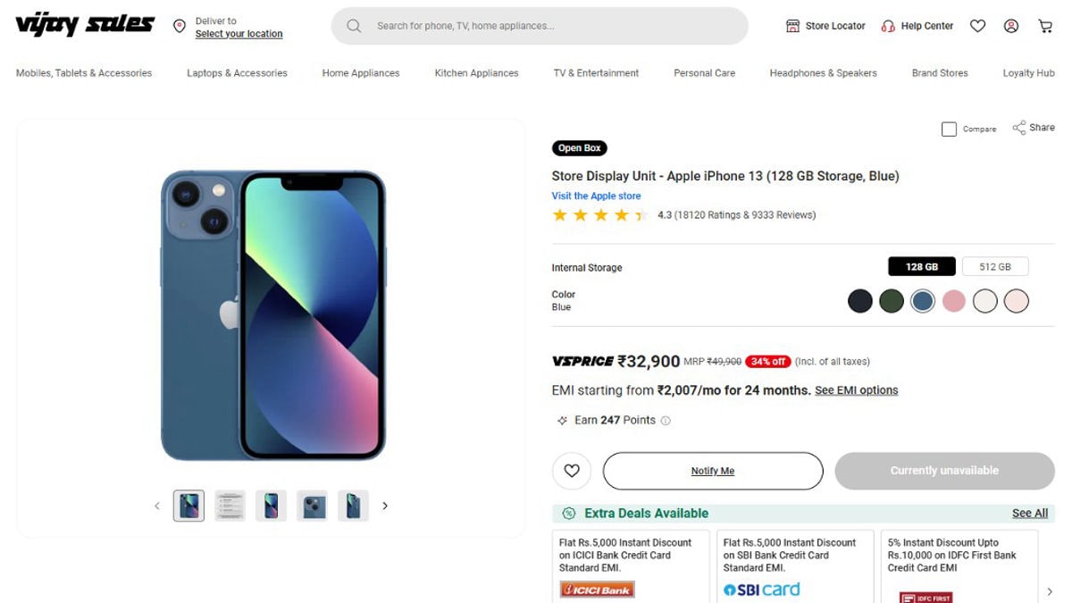Open Help Center headset icon
This screenshot has width=1072, height=603.
click(x=888, y=26)
